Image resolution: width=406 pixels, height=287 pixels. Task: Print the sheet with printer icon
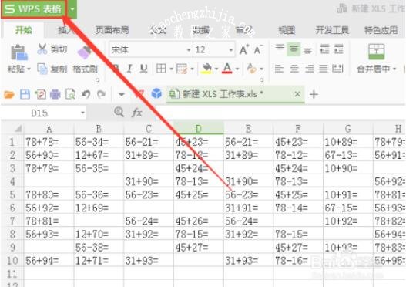(x=55, y=94)
